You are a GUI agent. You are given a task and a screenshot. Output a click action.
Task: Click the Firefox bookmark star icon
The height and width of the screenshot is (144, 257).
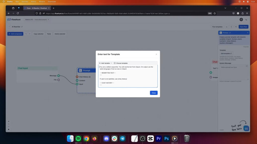[215, 13]
